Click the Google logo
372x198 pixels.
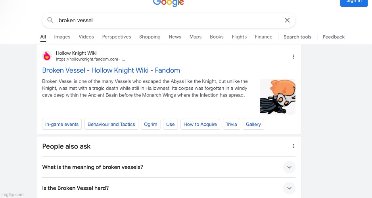(169, 2)
